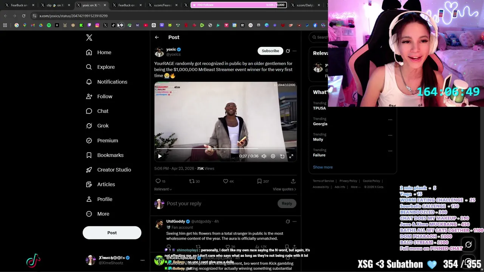Expand the More sidebar menu
The image size is (484, 272).
click(x=98, y=214)
